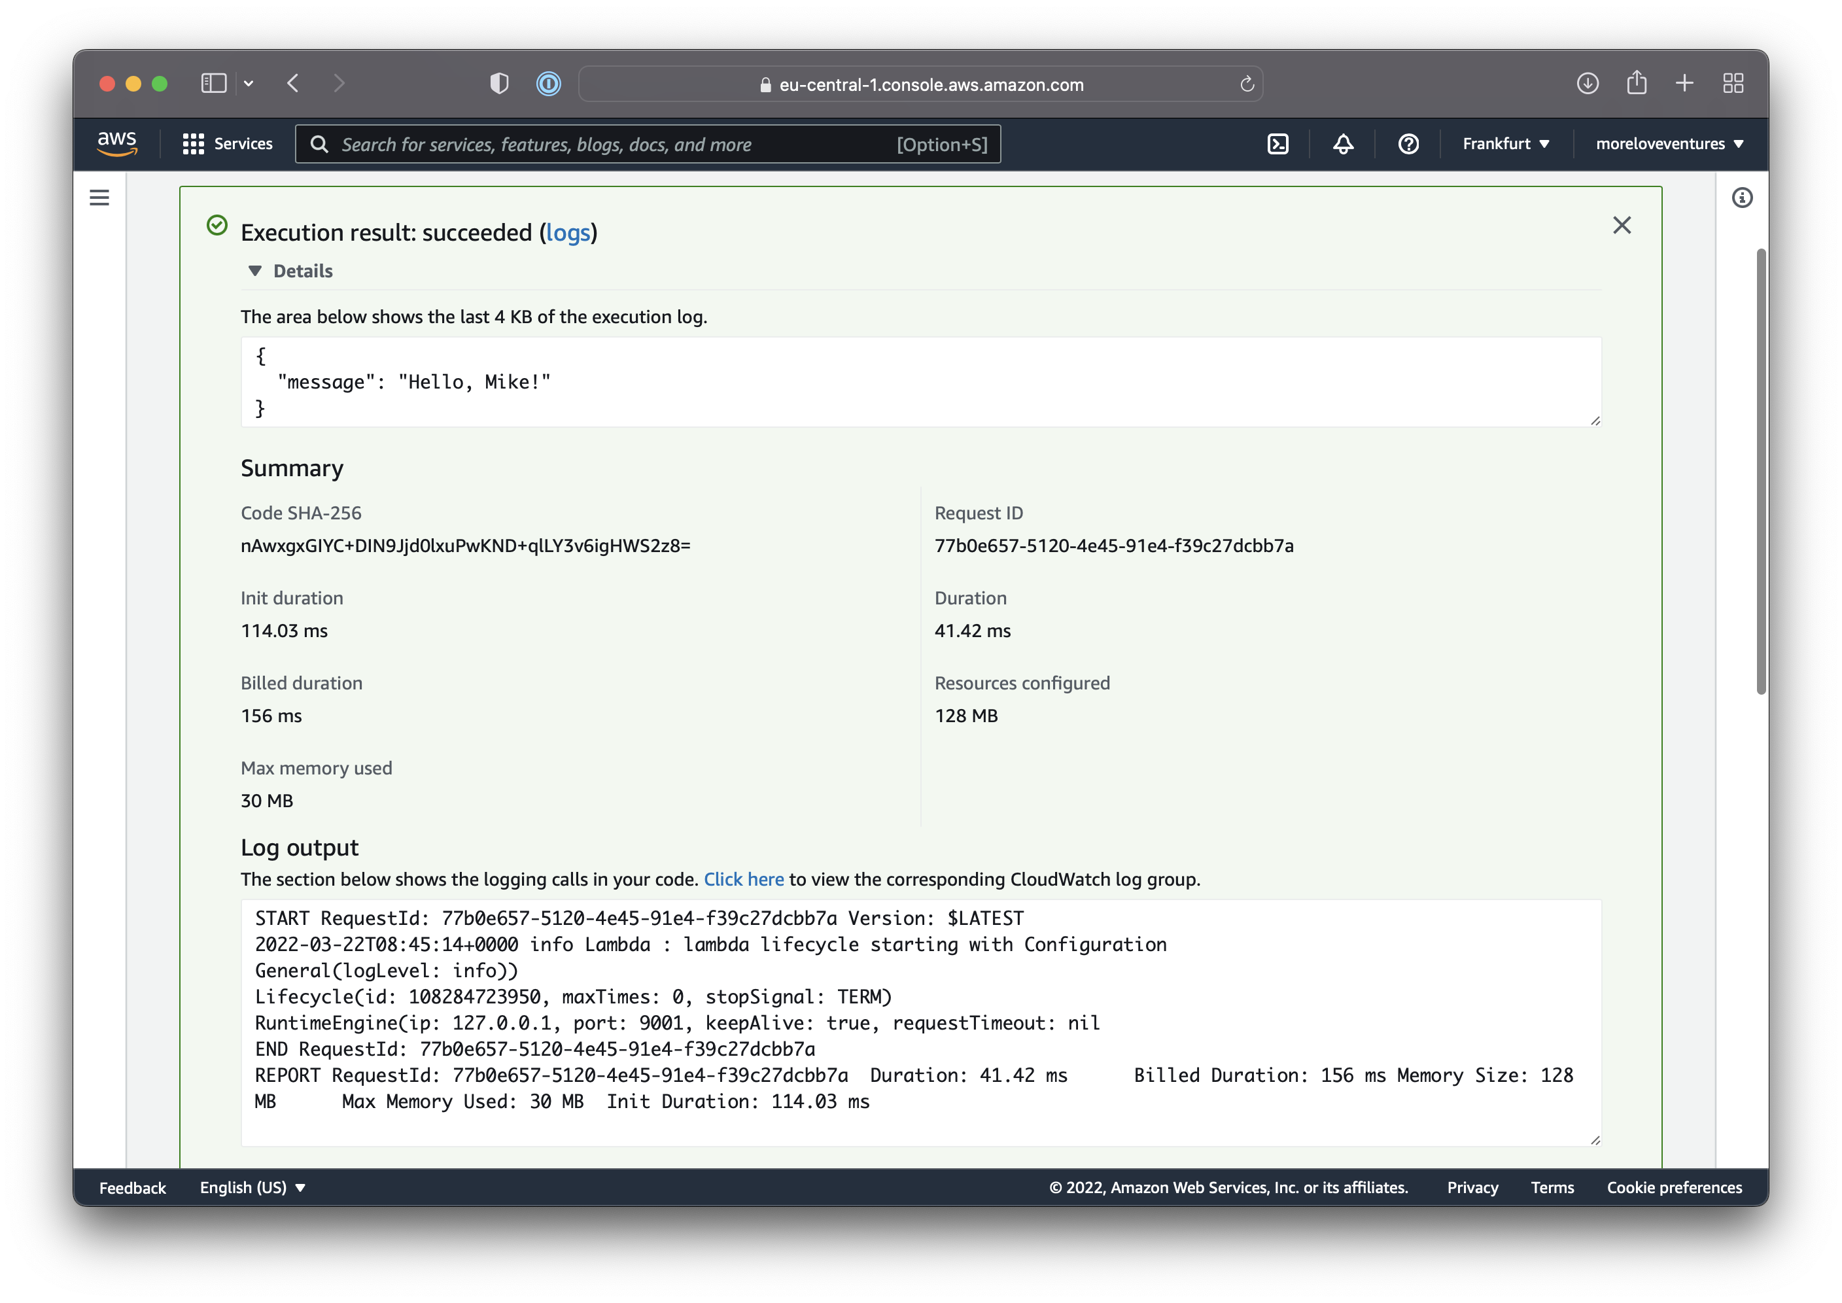Screen dimensions: 1842x1303
Task: Click here link to CloudWatch log group
Action: (743, 879)
